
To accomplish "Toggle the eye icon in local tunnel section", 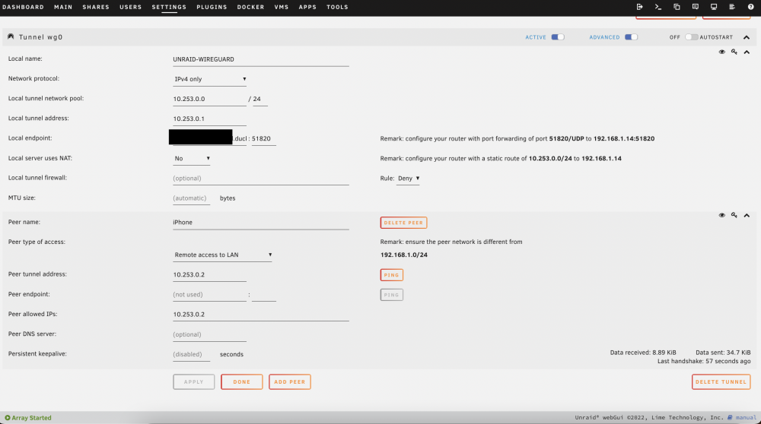I will pyautogui.click(x=721, y=52).
